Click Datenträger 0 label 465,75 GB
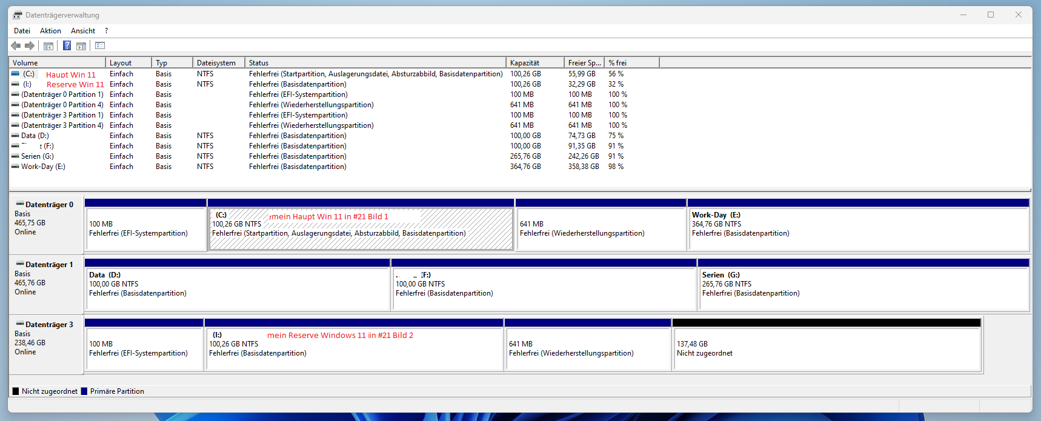This screenshot has height=421, width=1041. pyautogui.click(x=30, y=222)
